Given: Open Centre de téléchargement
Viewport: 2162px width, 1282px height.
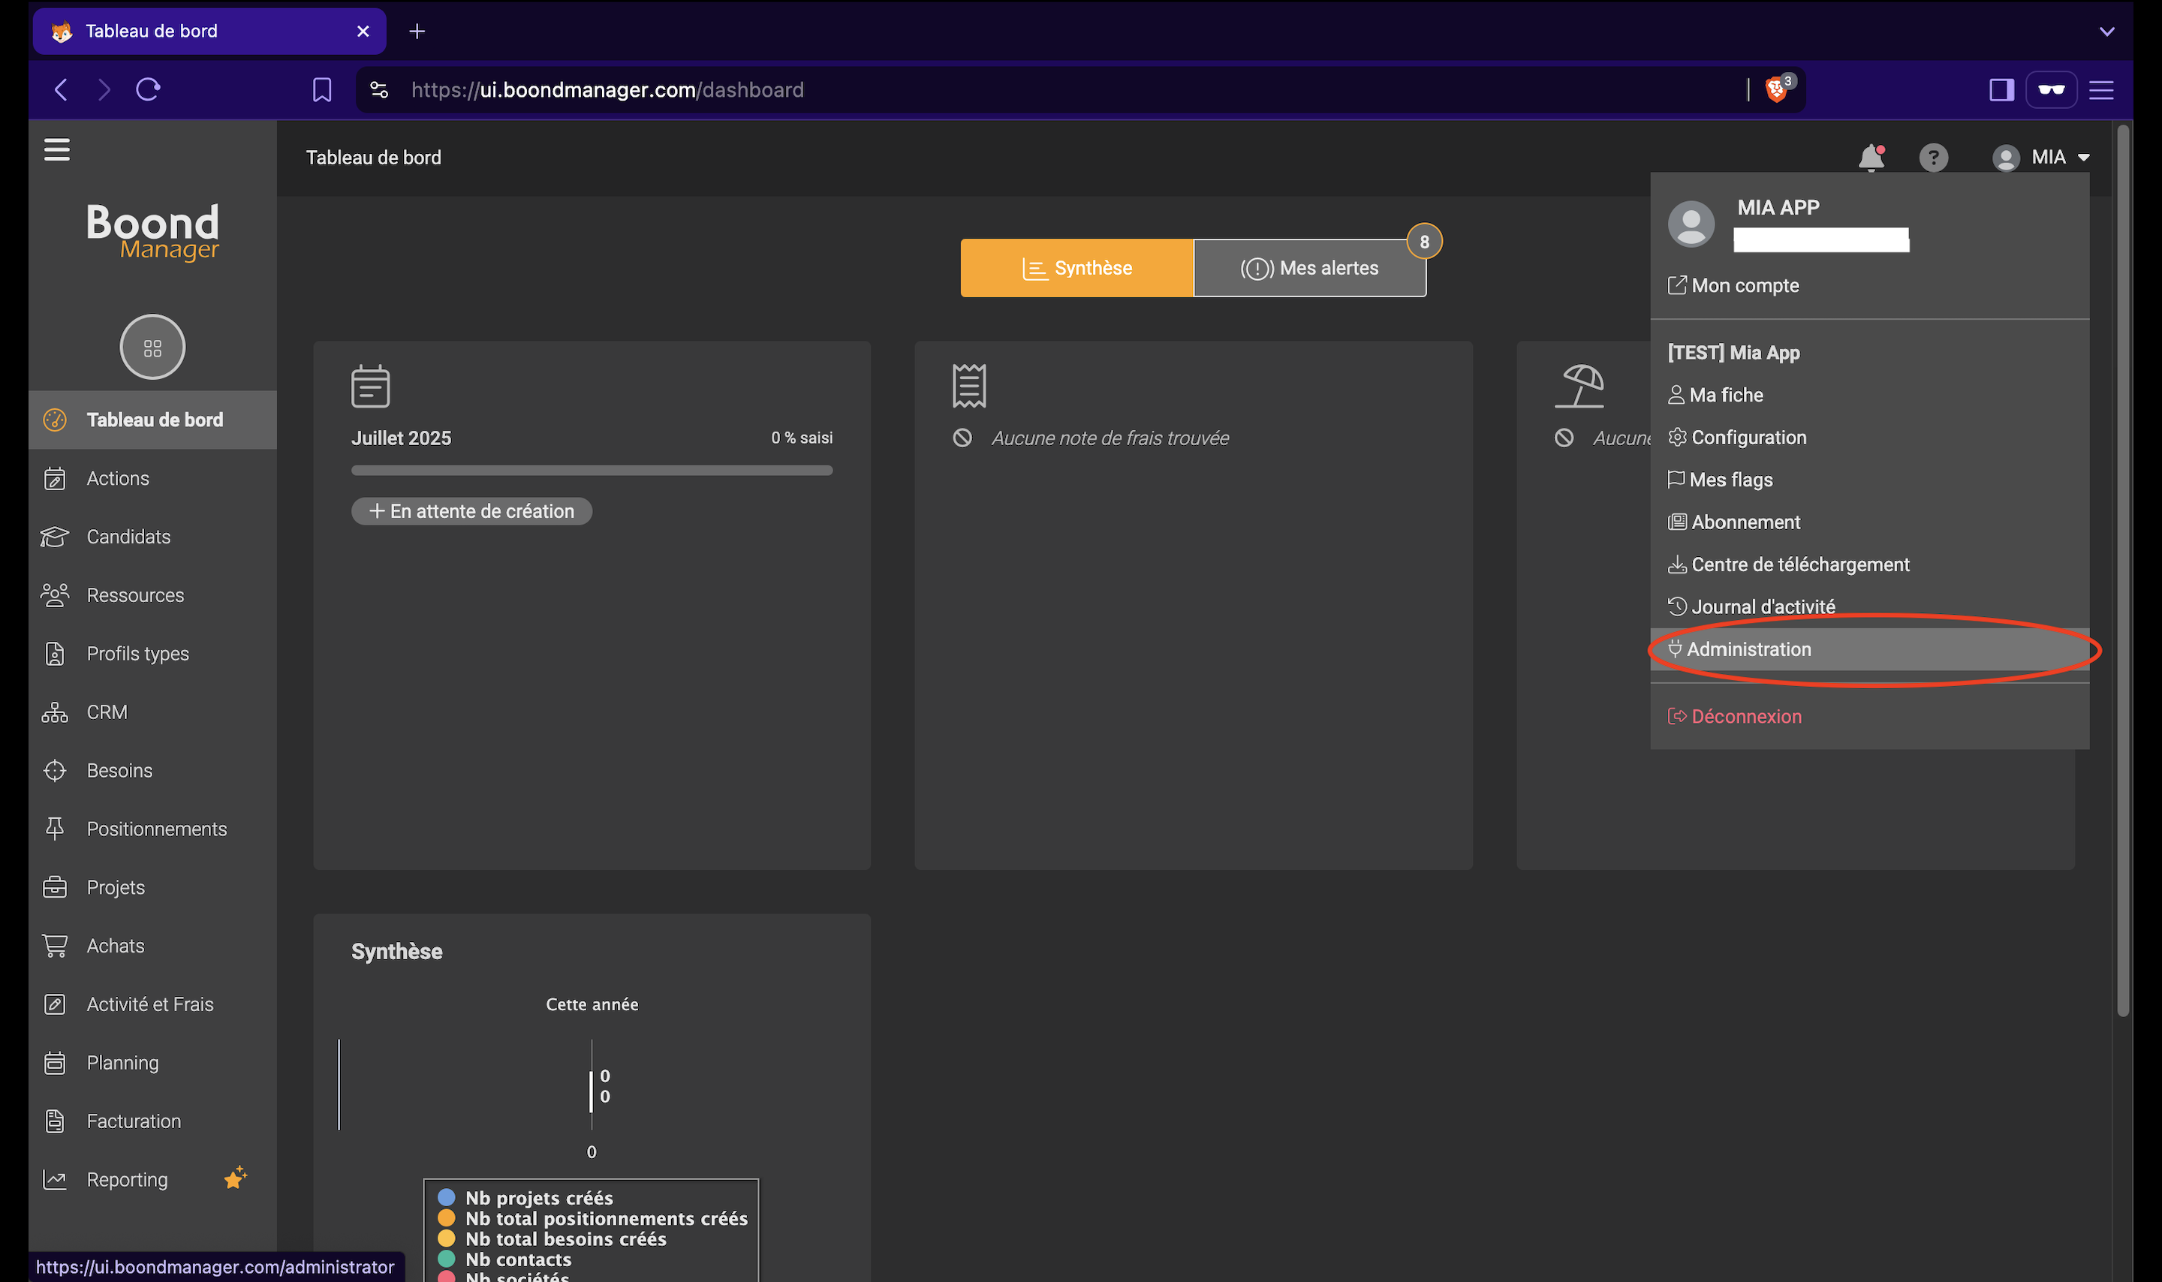Looking at the screenshot, I should [1869, 564].
